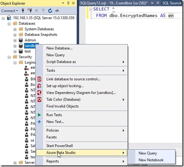Open the Tasks submenu
This screenshot has height=167, width=184.
pos(81,70)
